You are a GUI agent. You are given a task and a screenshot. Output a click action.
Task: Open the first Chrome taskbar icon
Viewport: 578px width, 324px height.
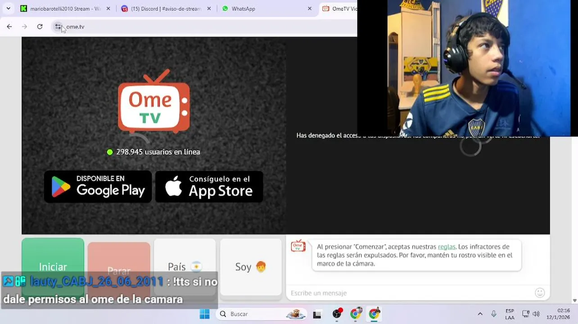(356, 314)
